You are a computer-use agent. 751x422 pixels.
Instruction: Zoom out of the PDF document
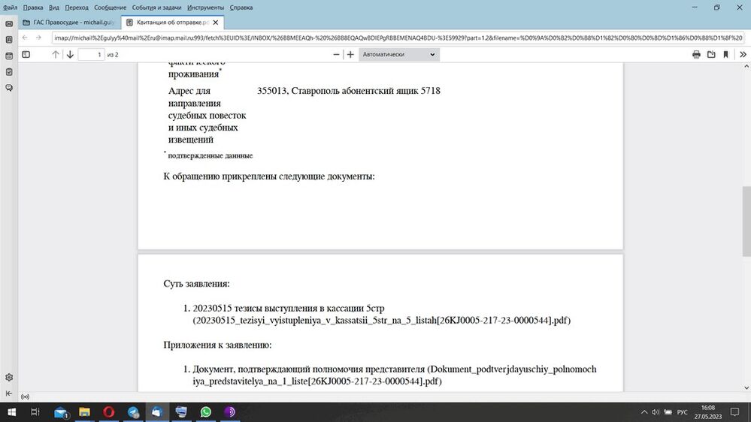pos(336,55)
